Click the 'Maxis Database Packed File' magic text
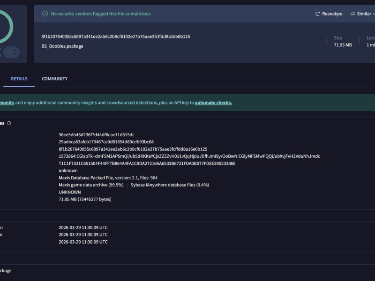 tap(108, 178)
